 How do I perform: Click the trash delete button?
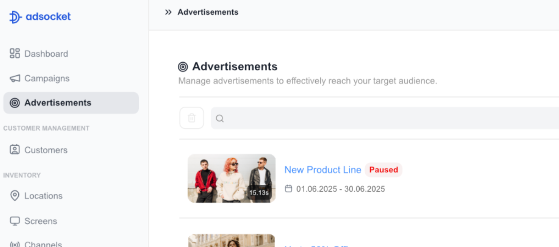(x=192, y=118)
